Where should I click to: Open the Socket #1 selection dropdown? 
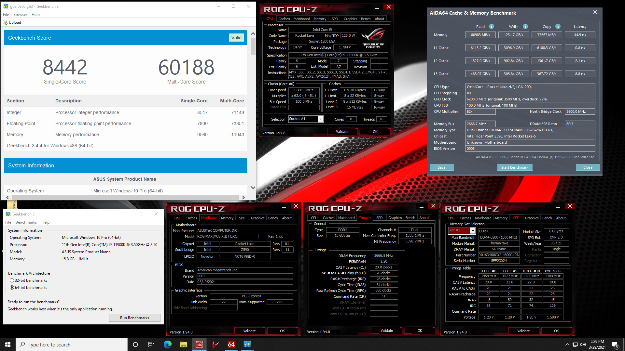(321, 119)
